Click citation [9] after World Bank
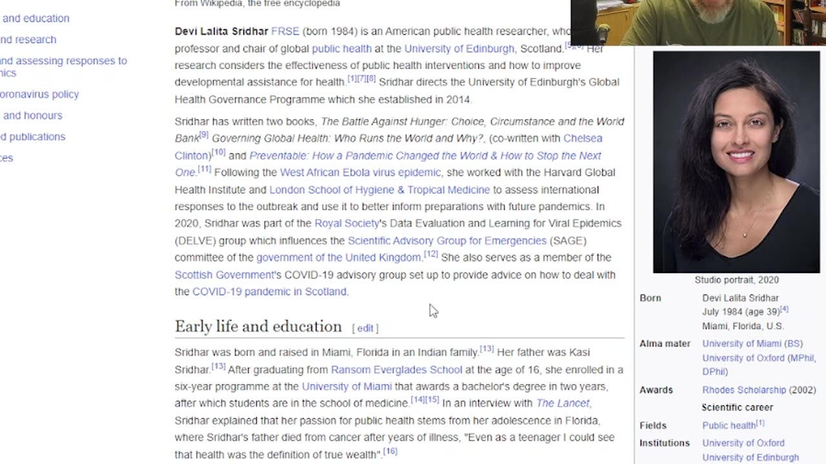 point(203,135)
